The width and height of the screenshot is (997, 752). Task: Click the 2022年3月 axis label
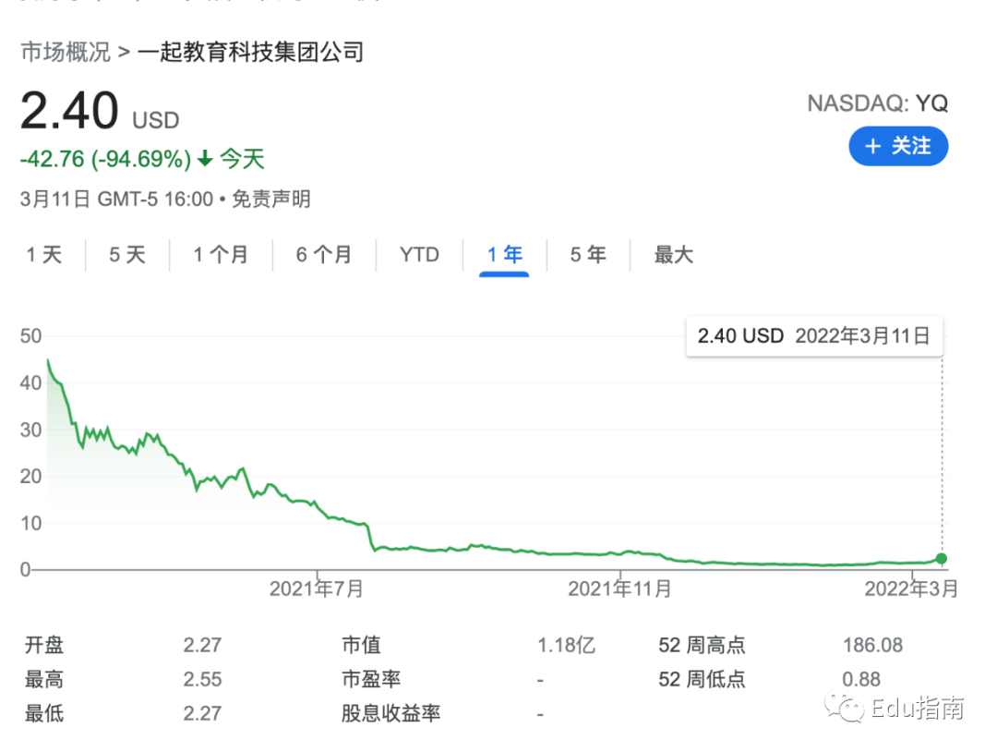(911, 588)
